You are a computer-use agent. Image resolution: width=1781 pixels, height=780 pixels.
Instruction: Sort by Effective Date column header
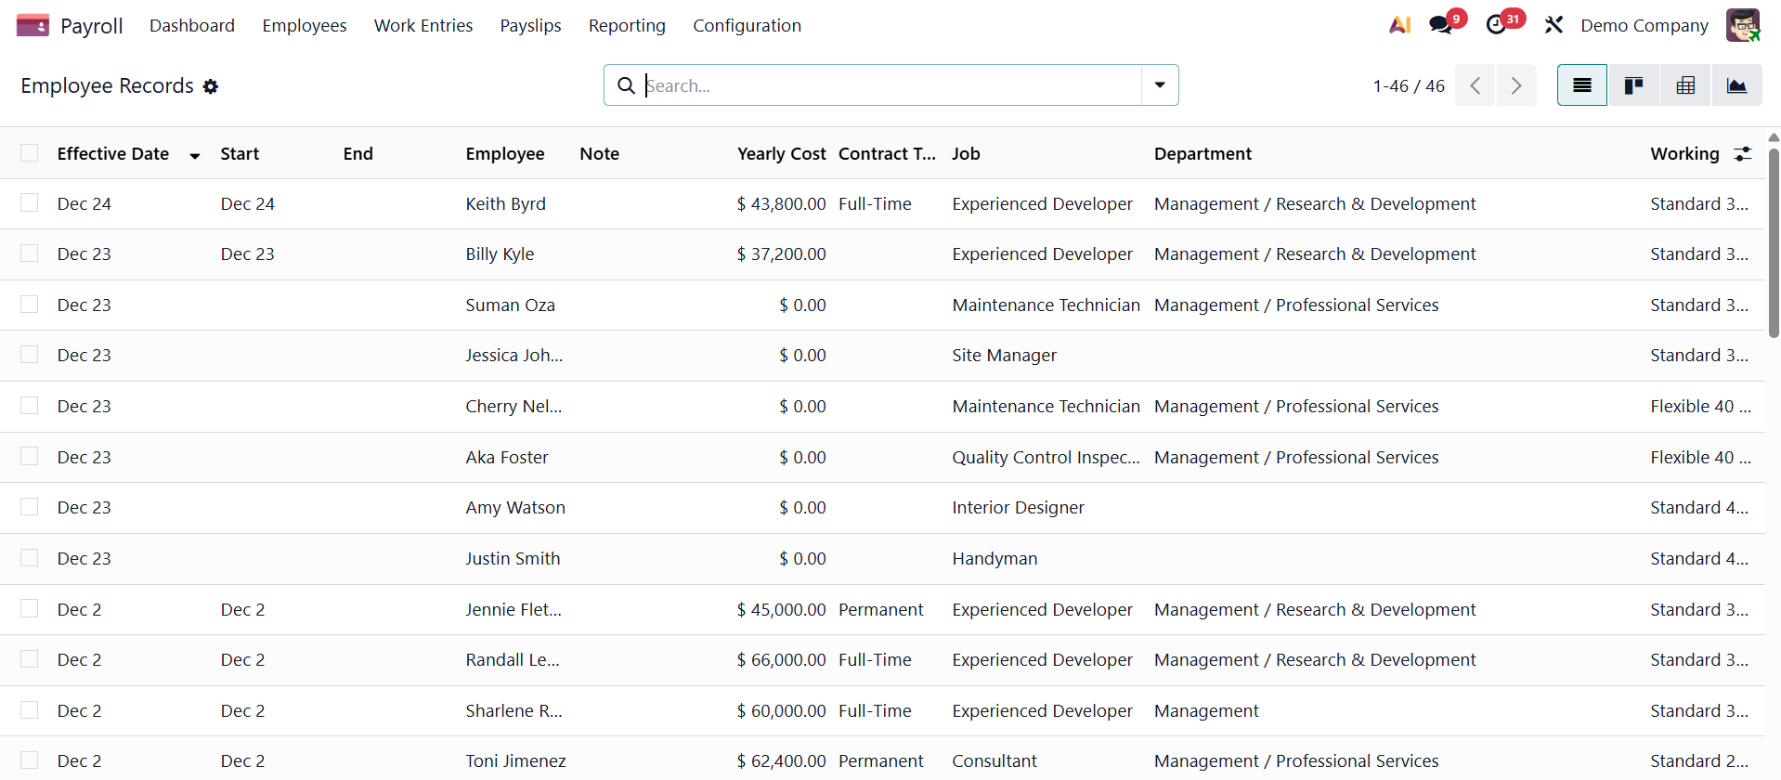point(113,154)
